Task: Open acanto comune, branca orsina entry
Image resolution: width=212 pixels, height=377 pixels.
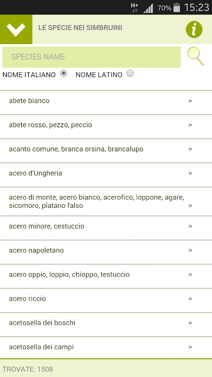Action: click(106, 151)
